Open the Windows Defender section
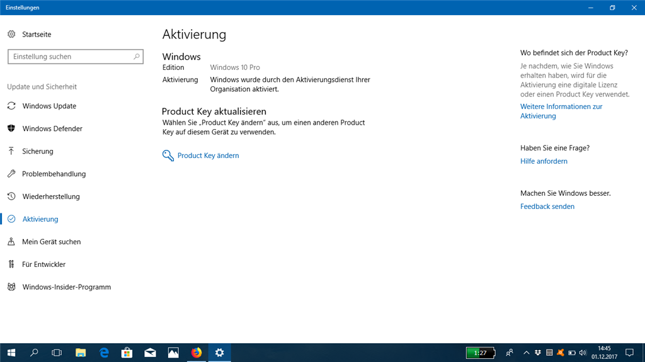Screen dimensions: 645x362 (52, 128)
